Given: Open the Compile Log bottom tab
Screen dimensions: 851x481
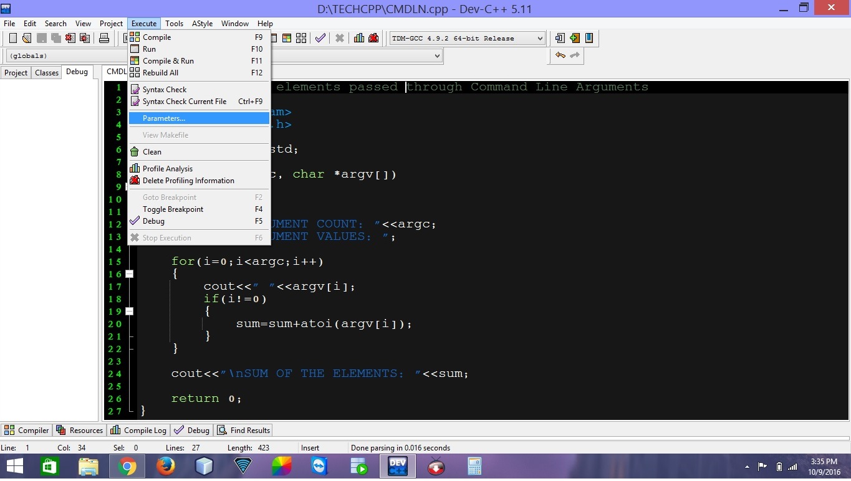Looking at the screenshot, I should (138, 431).
